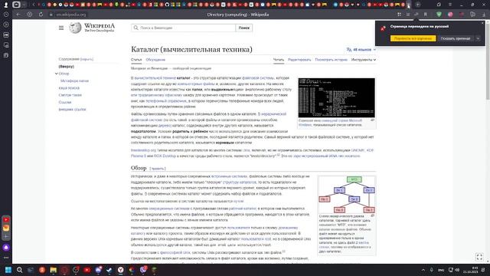The image size is (490, 276).
Task: Open history clock icon in browser sidebar
Action: [6, 15]
